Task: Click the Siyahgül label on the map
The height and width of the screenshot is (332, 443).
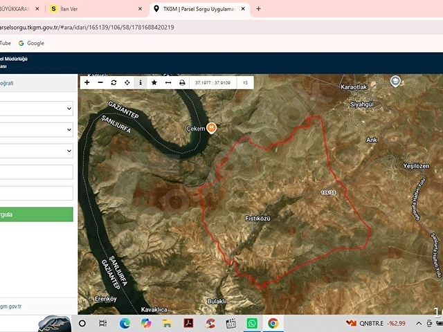Action: click(361, 104)
